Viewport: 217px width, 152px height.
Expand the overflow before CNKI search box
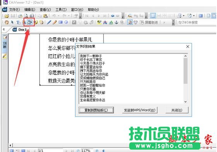click(173, 22)
